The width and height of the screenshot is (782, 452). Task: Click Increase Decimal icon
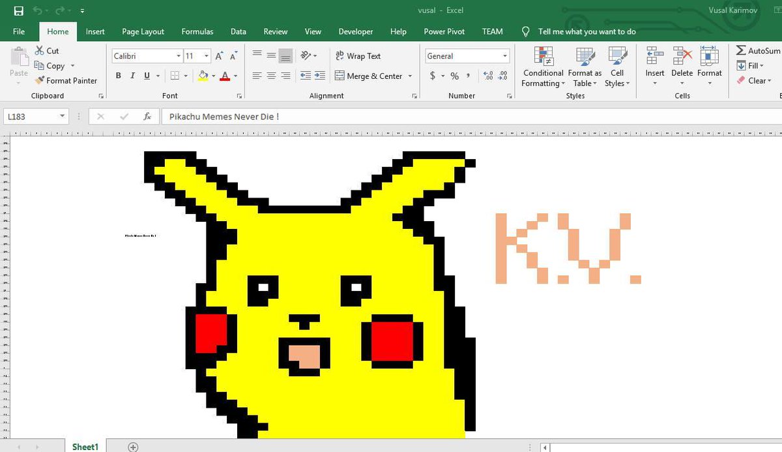[x=488, y=76]
